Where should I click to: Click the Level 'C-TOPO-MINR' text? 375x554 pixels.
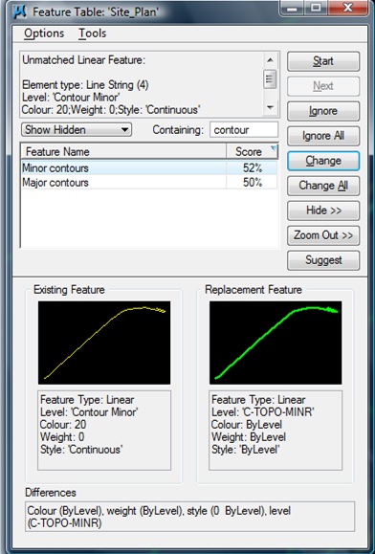[x=263, y=412]
